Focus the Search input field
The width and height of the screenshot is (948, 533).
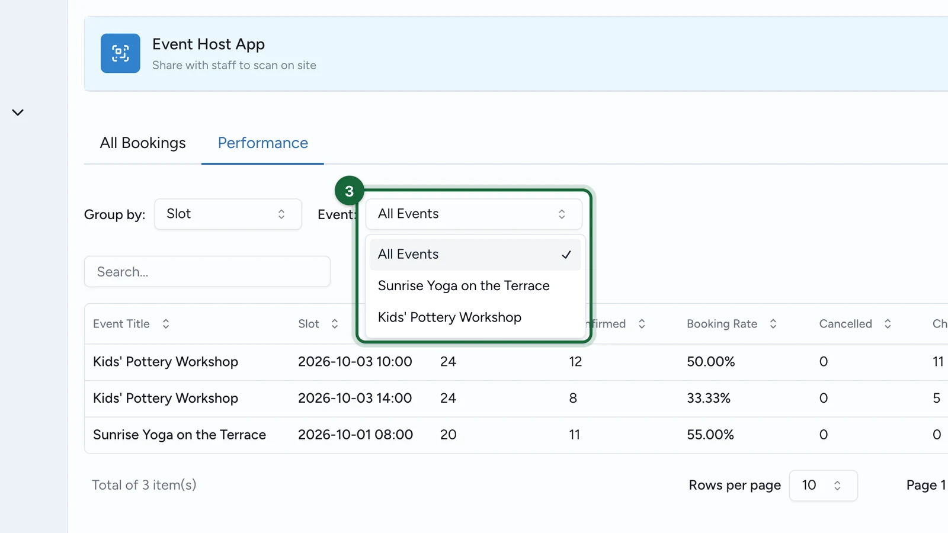point(207,272)
